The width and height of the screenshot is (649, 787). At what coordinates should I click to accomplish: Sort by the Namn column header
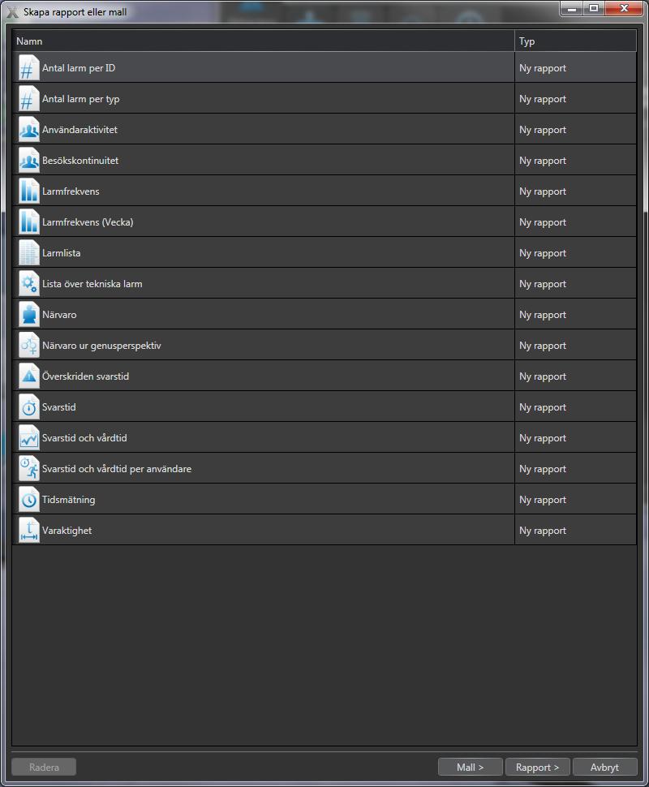(264, 41)
